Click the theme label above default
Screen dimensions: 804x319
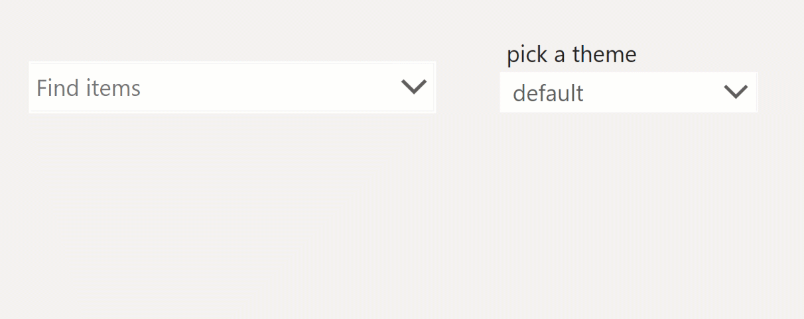[x=571, y=54]
